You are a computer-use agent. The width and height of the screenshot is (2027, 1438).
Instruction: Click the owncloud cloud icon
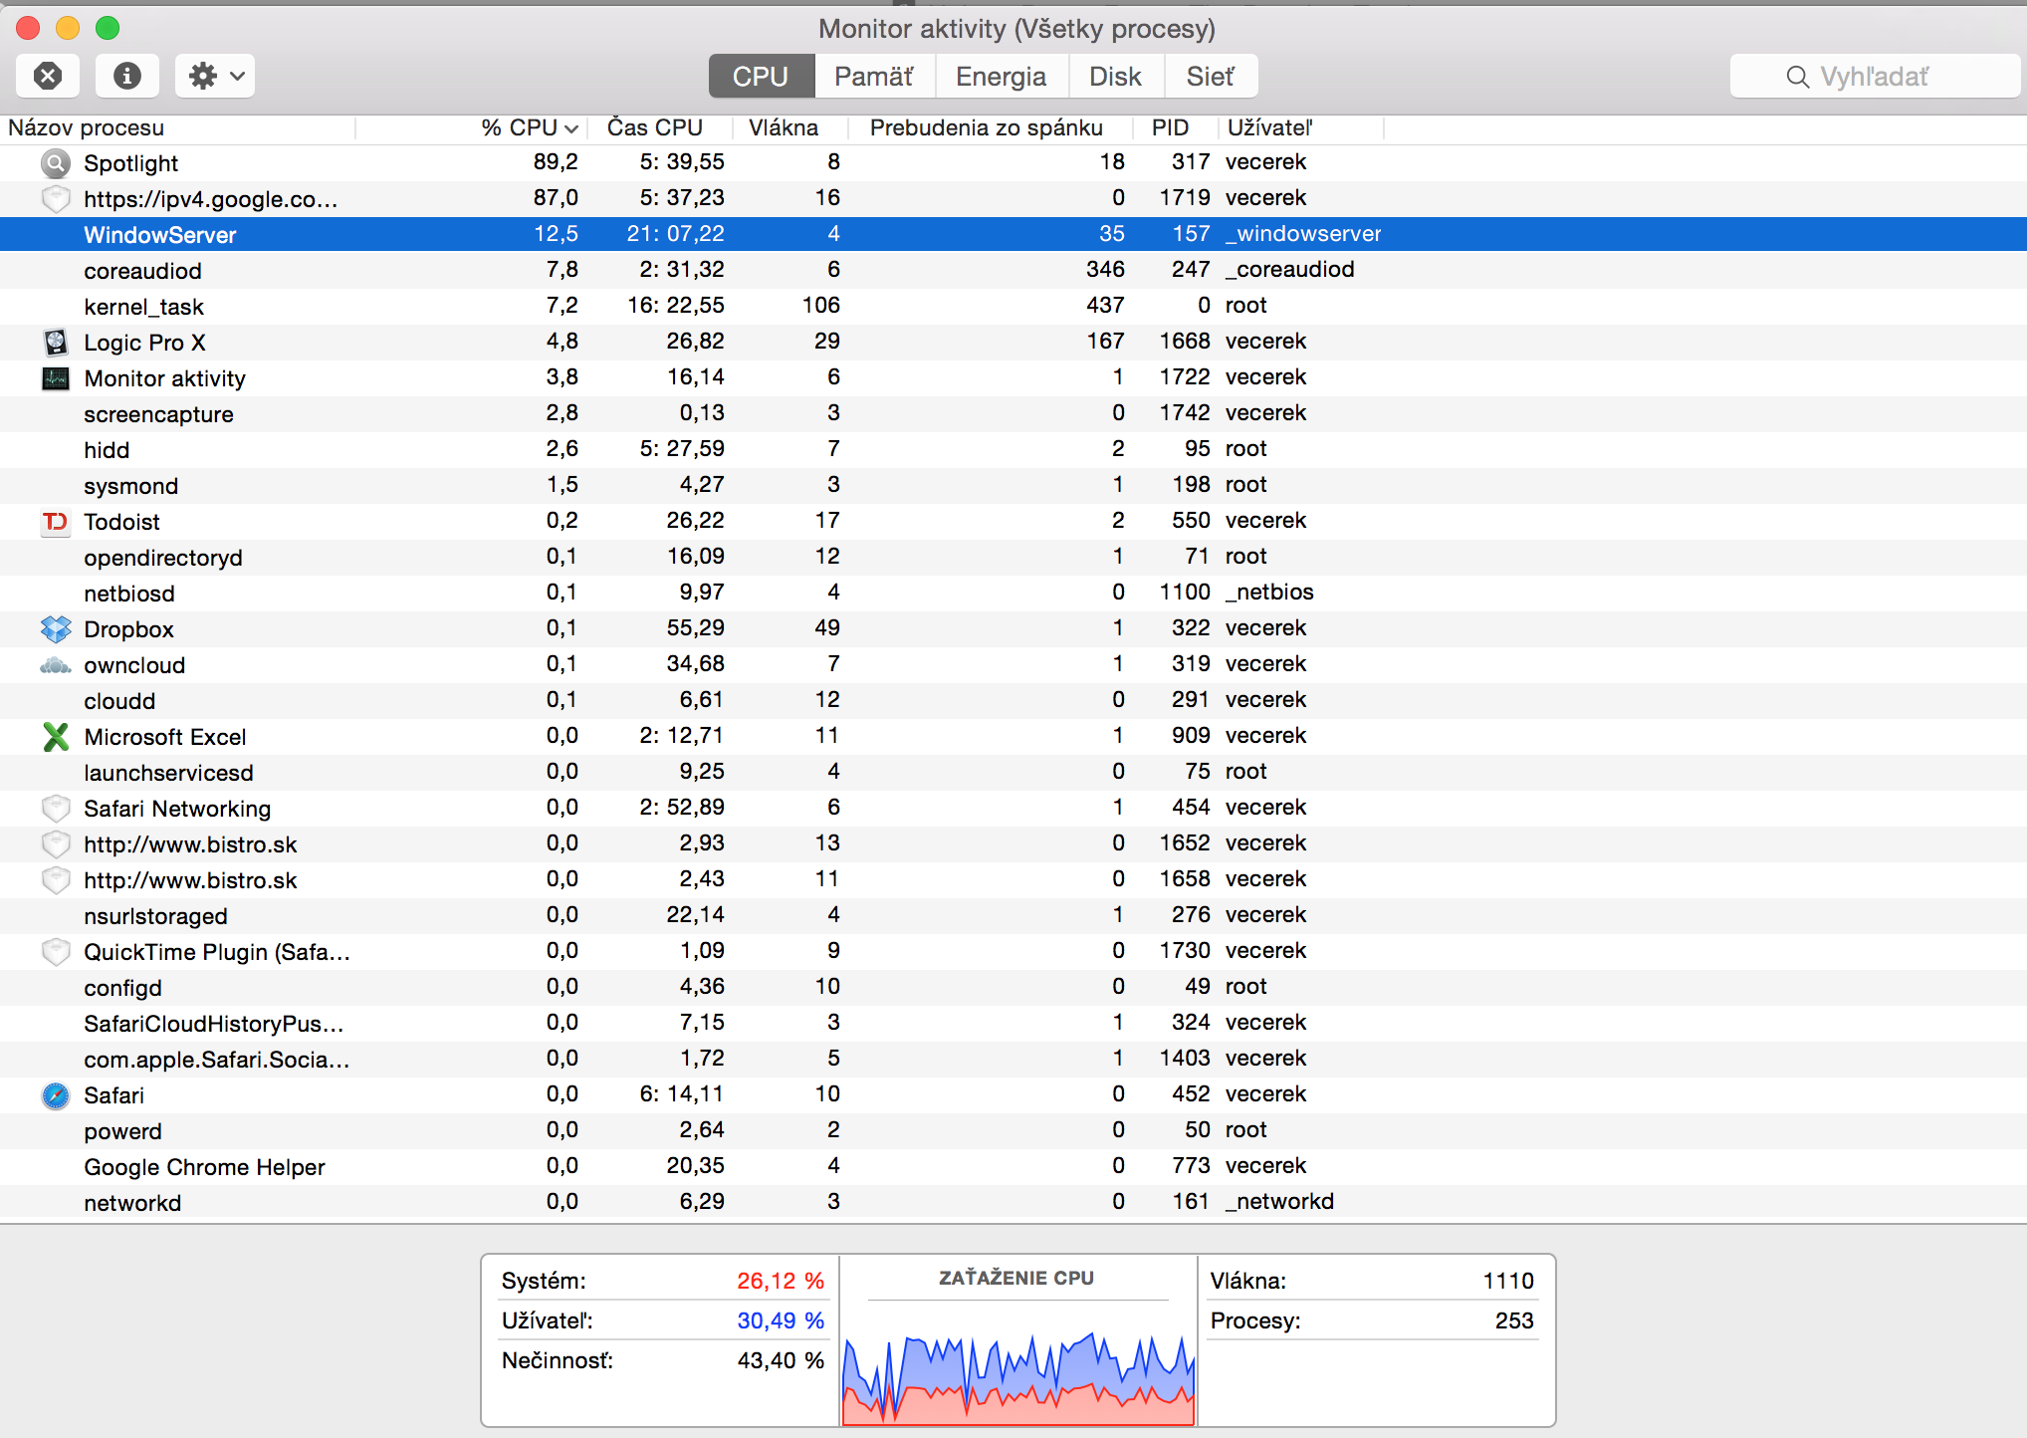pos(56,665)
